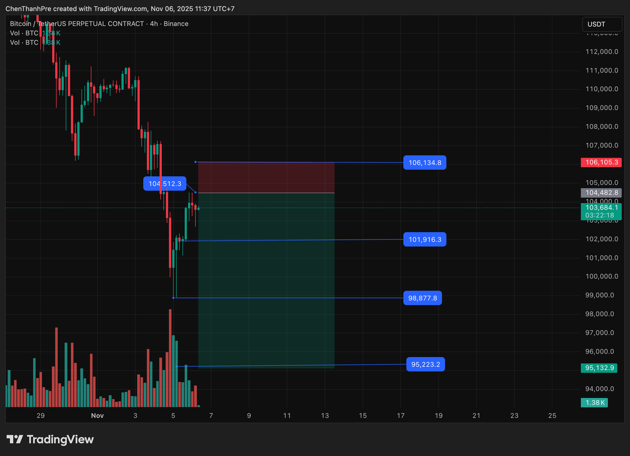The image size is (630, 456).
Task: Click the green 103,684.1 current price label
Action: 601,208
